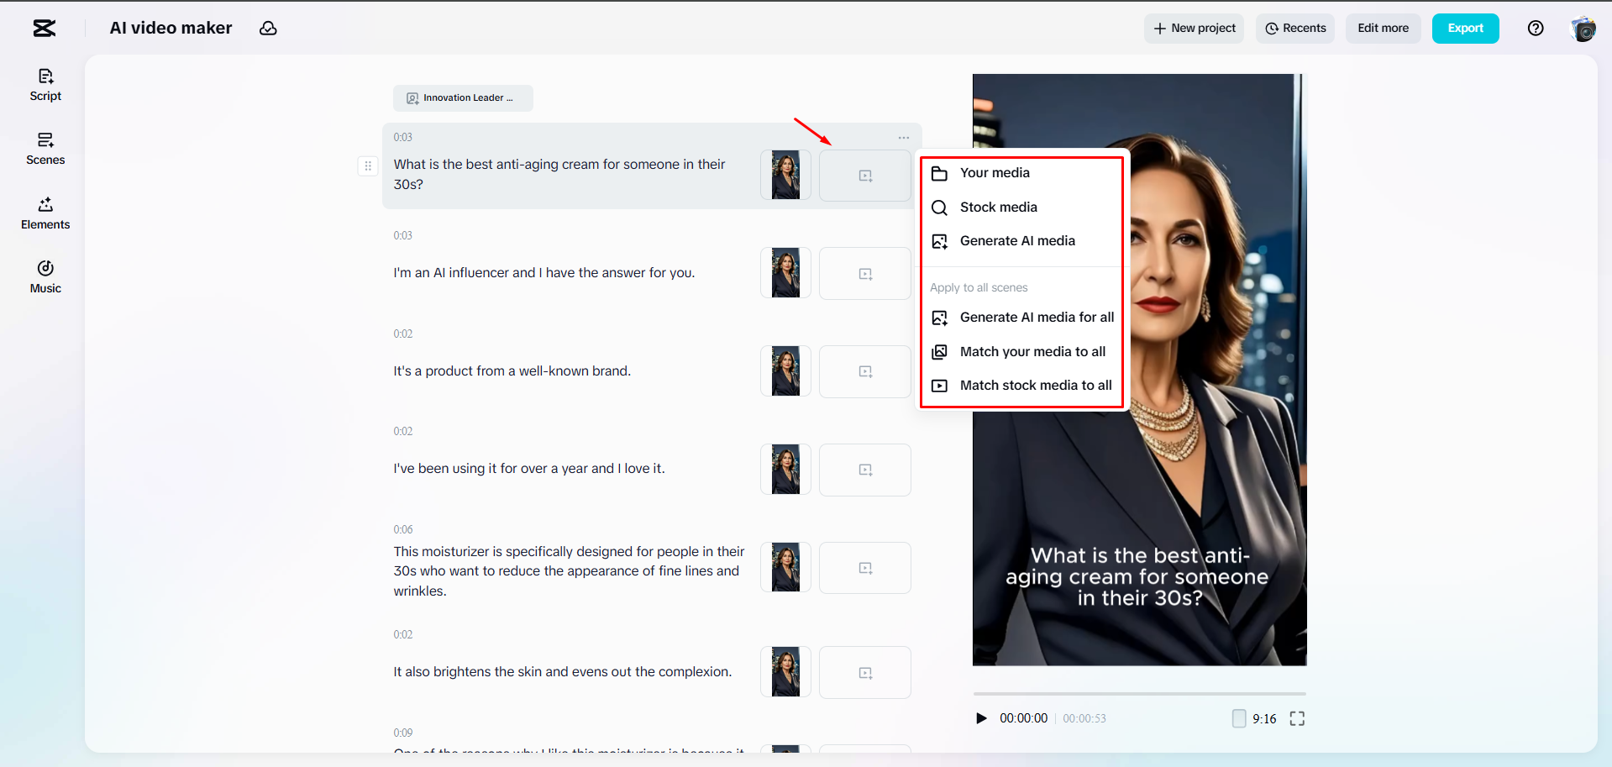
Task: Click the 'Apply to all scenes' label
Action: point(979,288)
